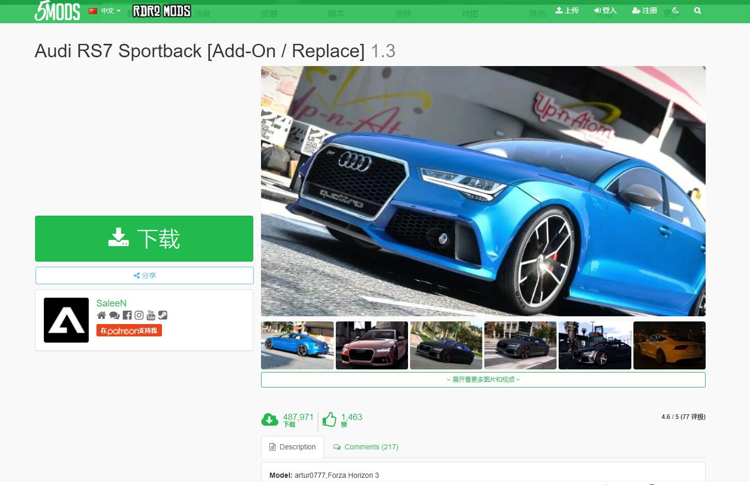Viewport: 750px width, 485px height.
Task: Open the 脚本 menu category
Action: pyautogui.click(x=336, y=13)
